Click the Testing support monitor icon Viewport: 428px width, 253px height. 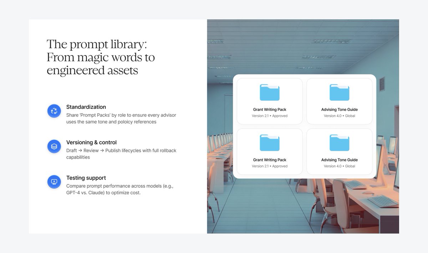pos(54,182)
